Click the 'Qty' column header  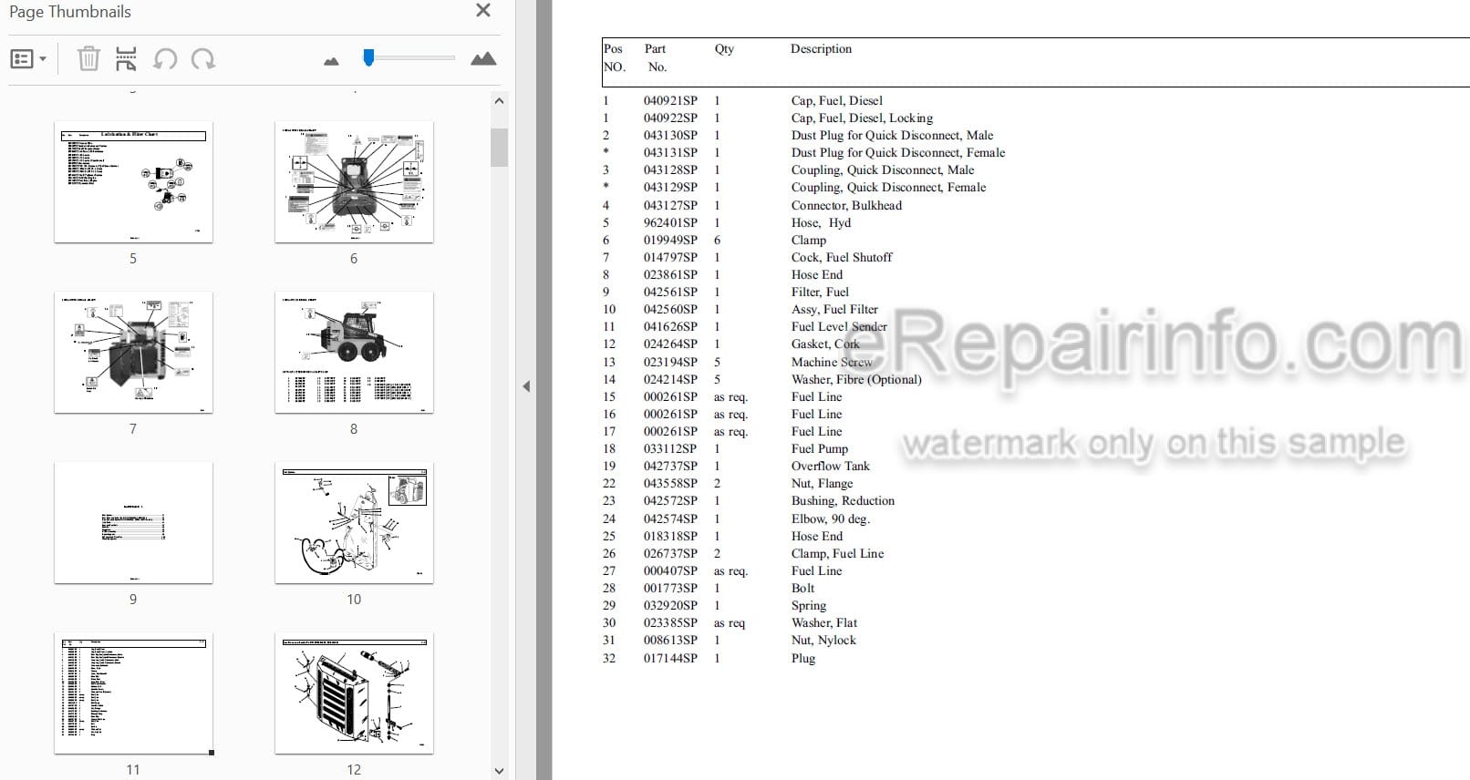click(x=724, y=49)
